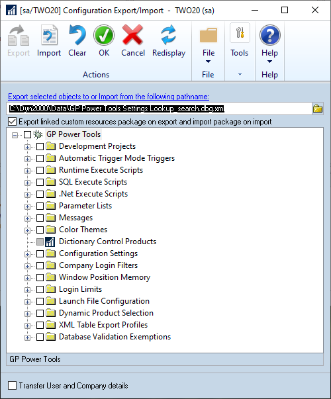Click the Runtime Execute Scripts folder icon
Screen dimensions: 331x399
click(51, 170)
